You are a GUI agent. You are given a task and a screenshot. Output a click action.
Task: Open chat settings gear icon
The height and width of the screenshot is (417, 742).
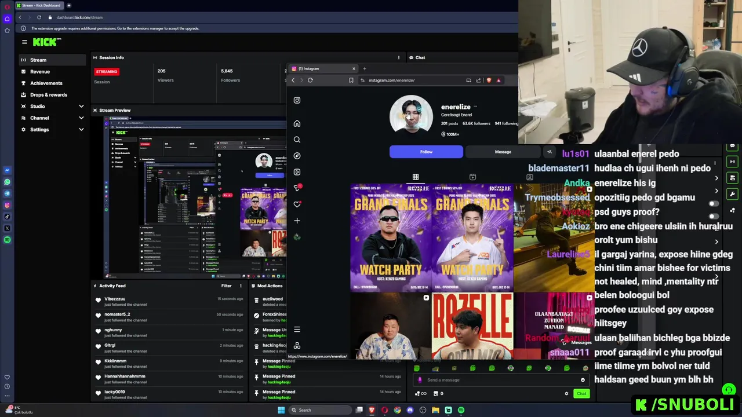[x=566, y=394]
